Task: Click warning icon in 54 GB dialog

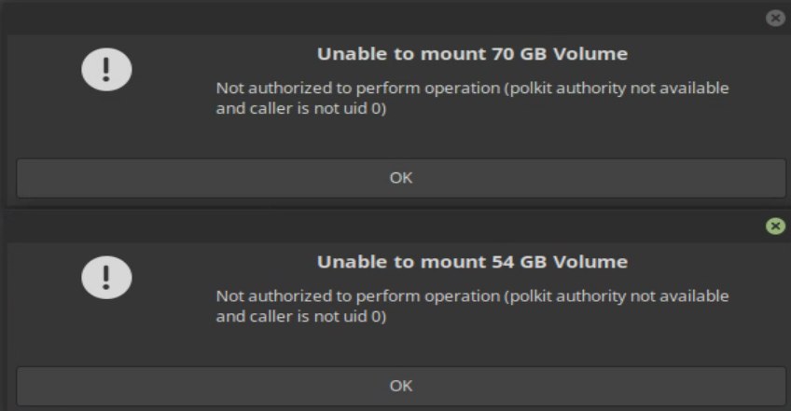Action: click(x=107, y=277)
